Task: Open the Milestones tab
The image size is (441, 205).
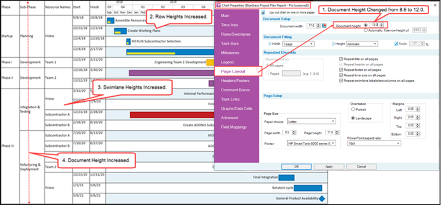Action: point(230,53)
